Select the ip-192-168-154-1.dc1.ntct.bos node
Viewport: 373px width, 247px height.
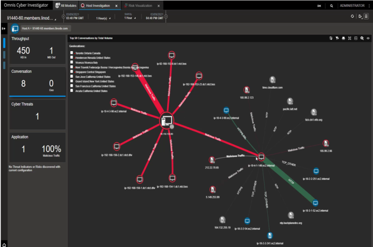[172, 178]
